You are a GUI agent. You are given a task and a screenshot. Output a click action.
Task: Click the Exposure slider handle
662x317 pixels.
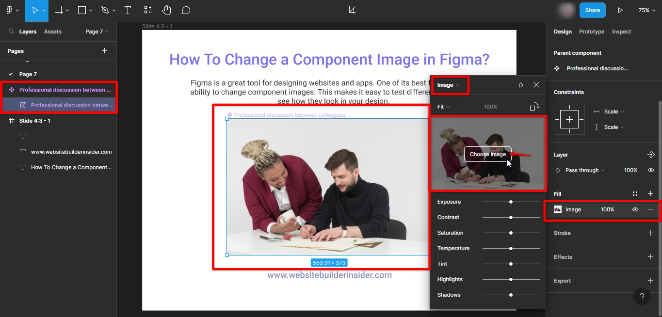(x=511, y=202)
